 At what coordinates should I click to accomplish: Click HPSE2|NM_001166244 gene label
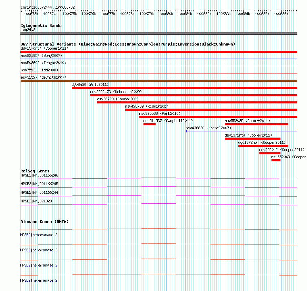pos(39,192)
